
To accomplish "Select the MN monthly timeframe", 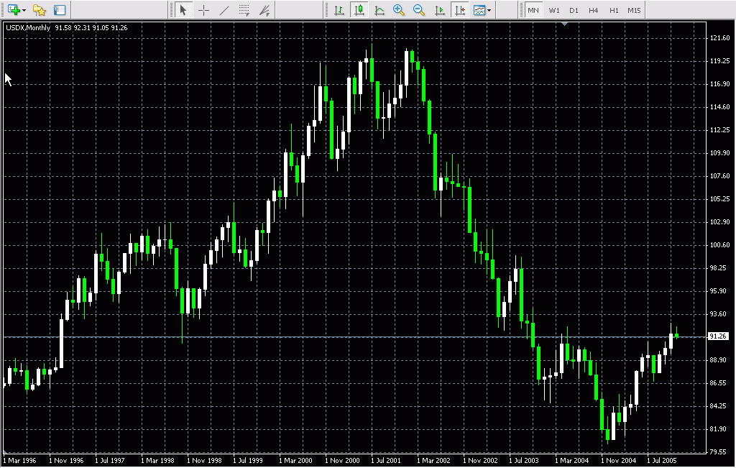I will (x=533, y=10).
